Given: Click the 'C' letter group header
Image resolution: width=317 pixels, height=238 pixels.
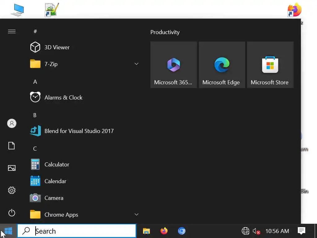Looking at the screenshot, I should click(x=35, y=148).
